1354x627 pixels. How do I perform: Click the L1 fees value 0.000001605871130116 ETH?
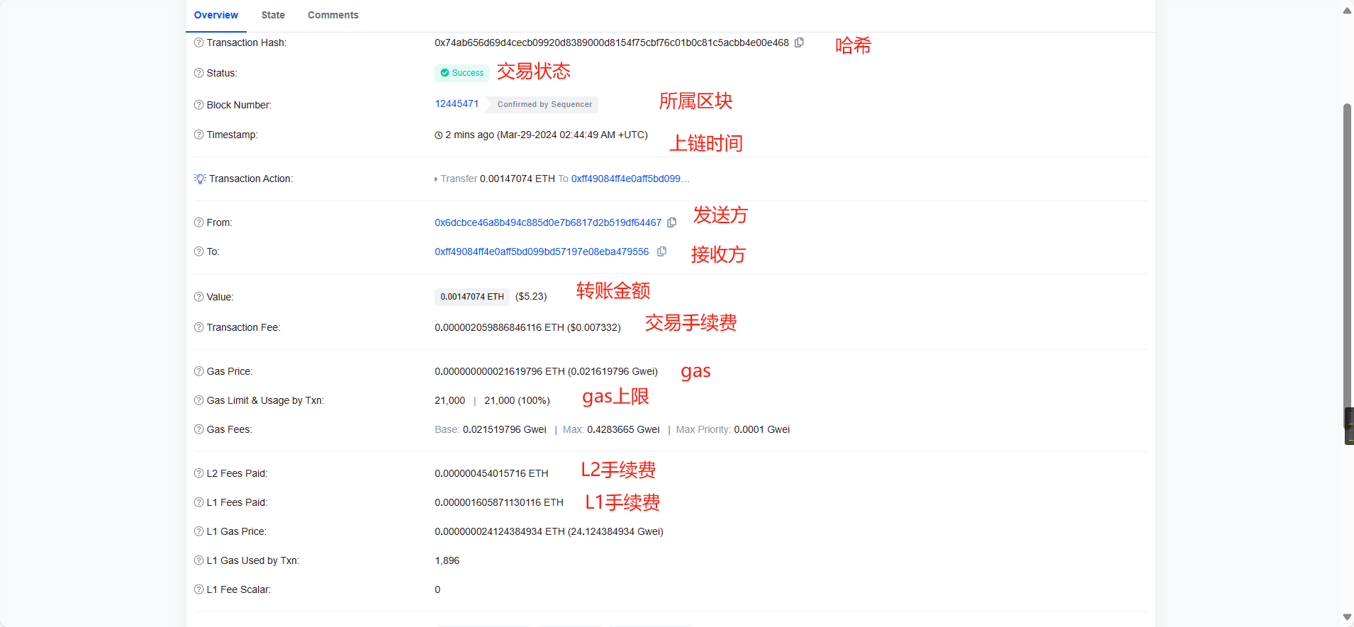(x=499, y=502)
